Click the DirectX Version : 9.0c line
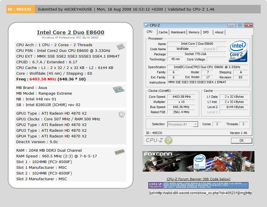 tap(37, 142)
